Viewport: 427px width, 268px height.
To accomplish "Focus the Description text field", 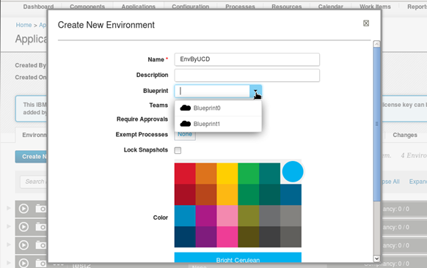I will [x=247, y=75].
